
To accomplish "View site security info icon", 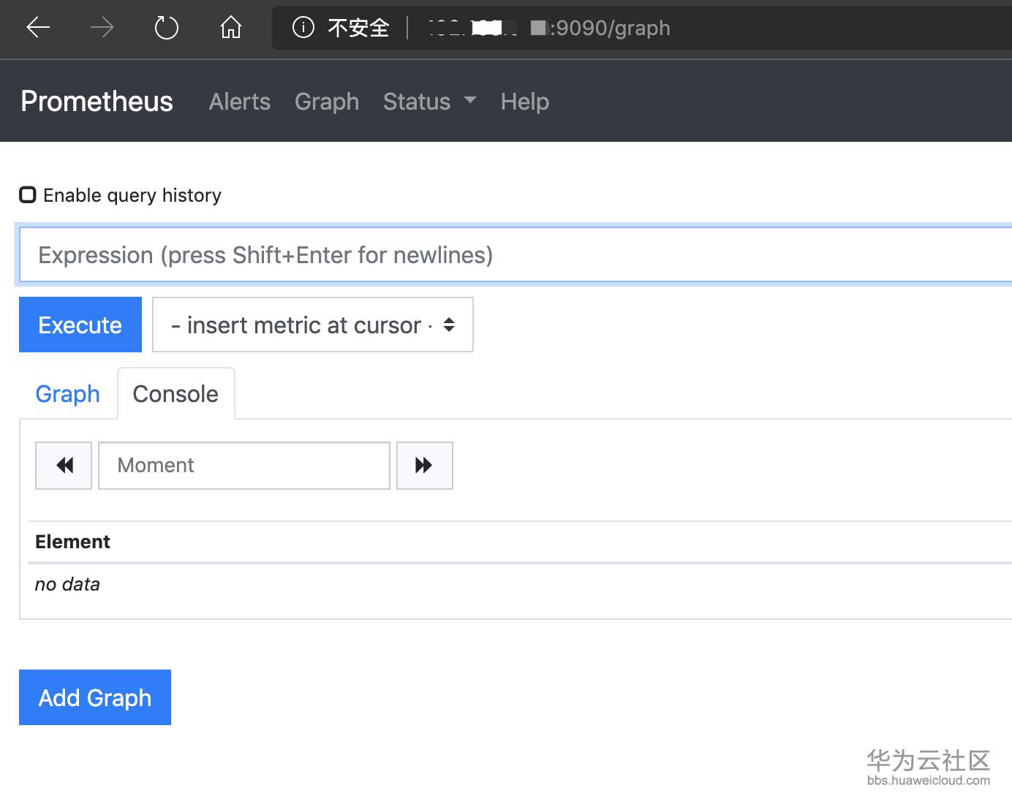I will click(303, 28).
